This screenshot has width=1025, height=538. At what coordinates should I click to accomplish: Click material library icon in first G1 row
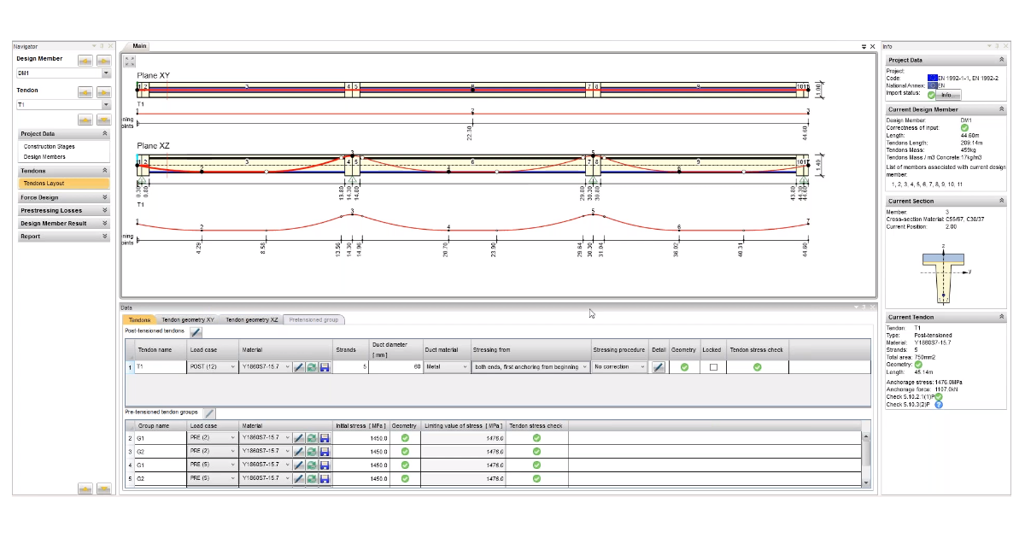(312, 438)
